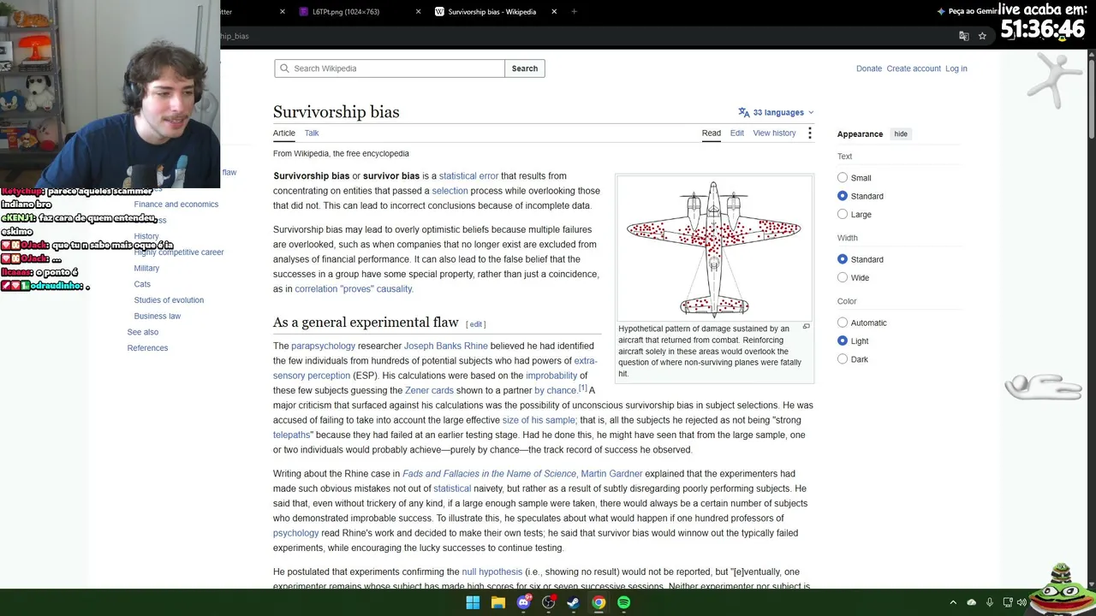The height and width of the screenshot is (616, 1096).
Task: Click the Wikipedia search magnifier icon
Action: click(x=284, y=68)
